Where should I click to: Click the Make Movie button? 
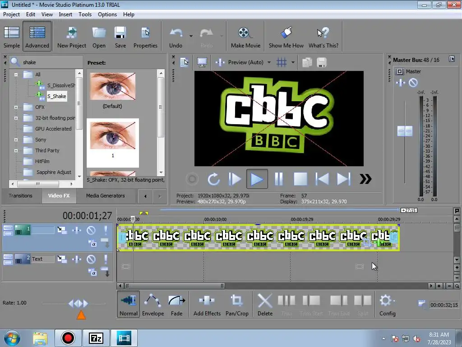[x=245, y=37]
